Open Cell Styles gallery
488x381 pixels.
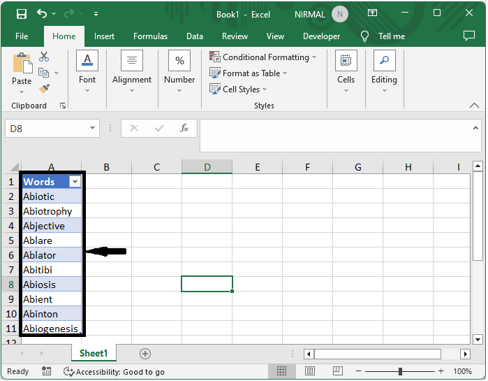point(238,89)
